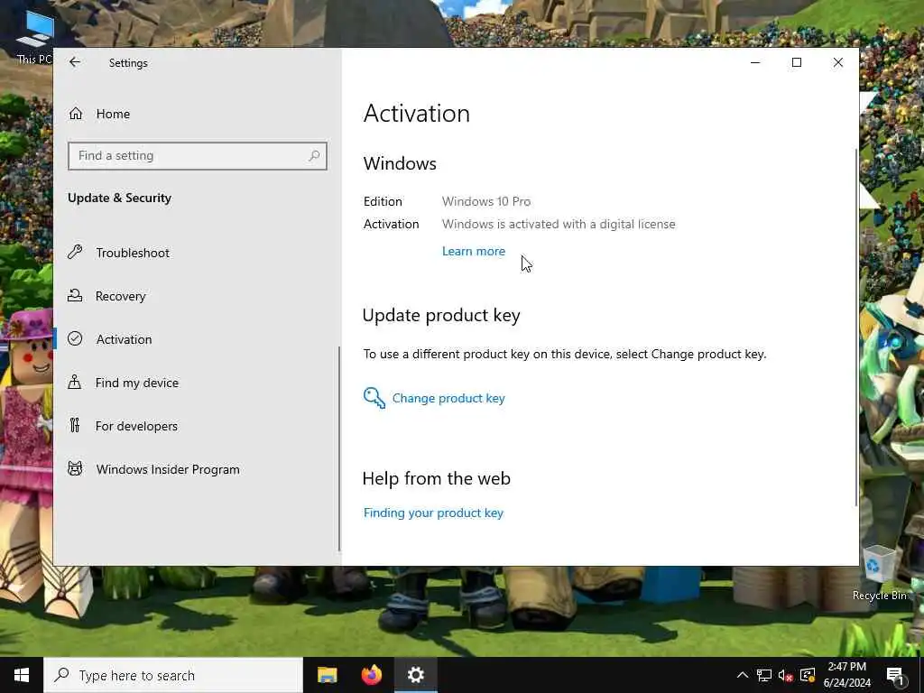Viewport: 924px width, 693px height.
Task: Select the This PC desktop icon
Action: [34, 38]
